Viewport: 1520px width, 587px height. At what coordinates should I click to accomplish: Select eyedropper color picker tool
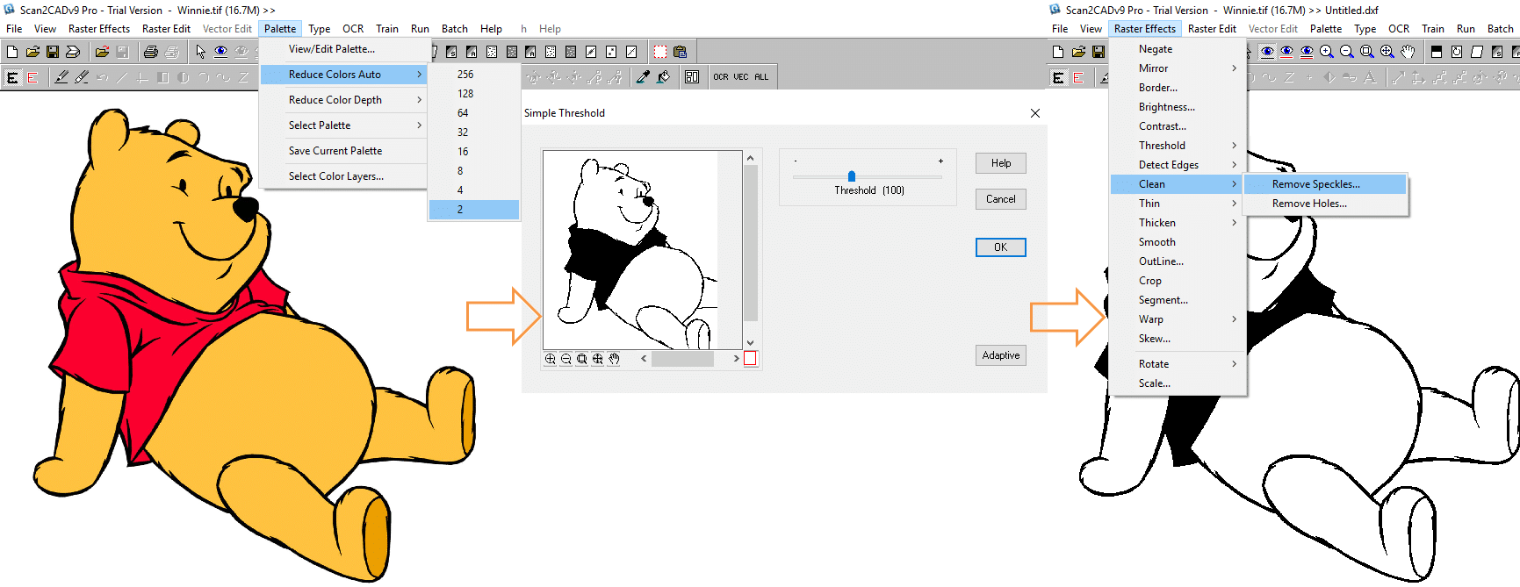click(643, 77)
